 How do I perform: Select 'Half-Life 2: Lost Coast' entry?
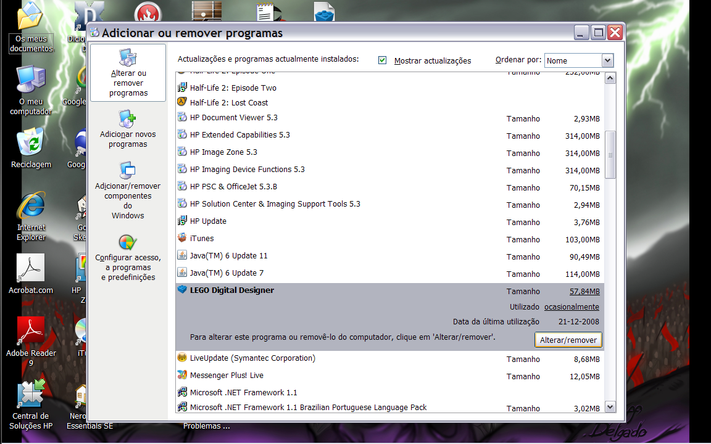pyautogui.click(x=229, y=102)
